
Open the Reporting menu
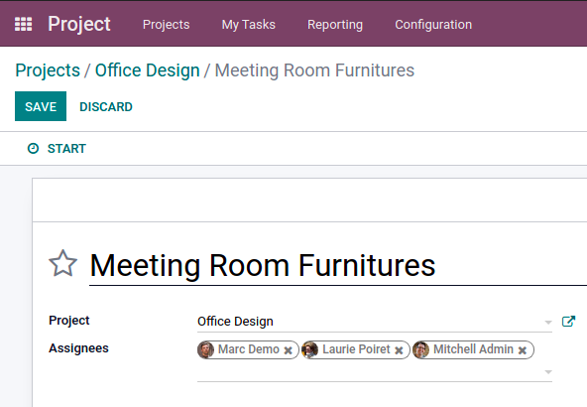coord(335,25)
